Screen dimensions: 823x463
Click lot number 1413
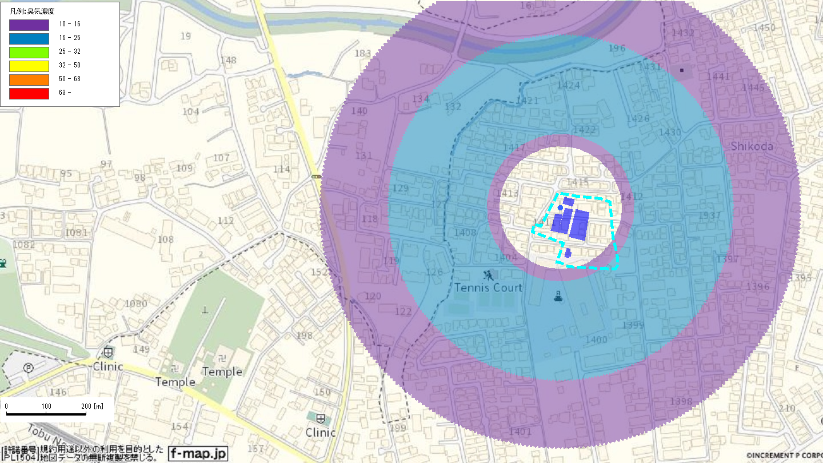[508, 193]
